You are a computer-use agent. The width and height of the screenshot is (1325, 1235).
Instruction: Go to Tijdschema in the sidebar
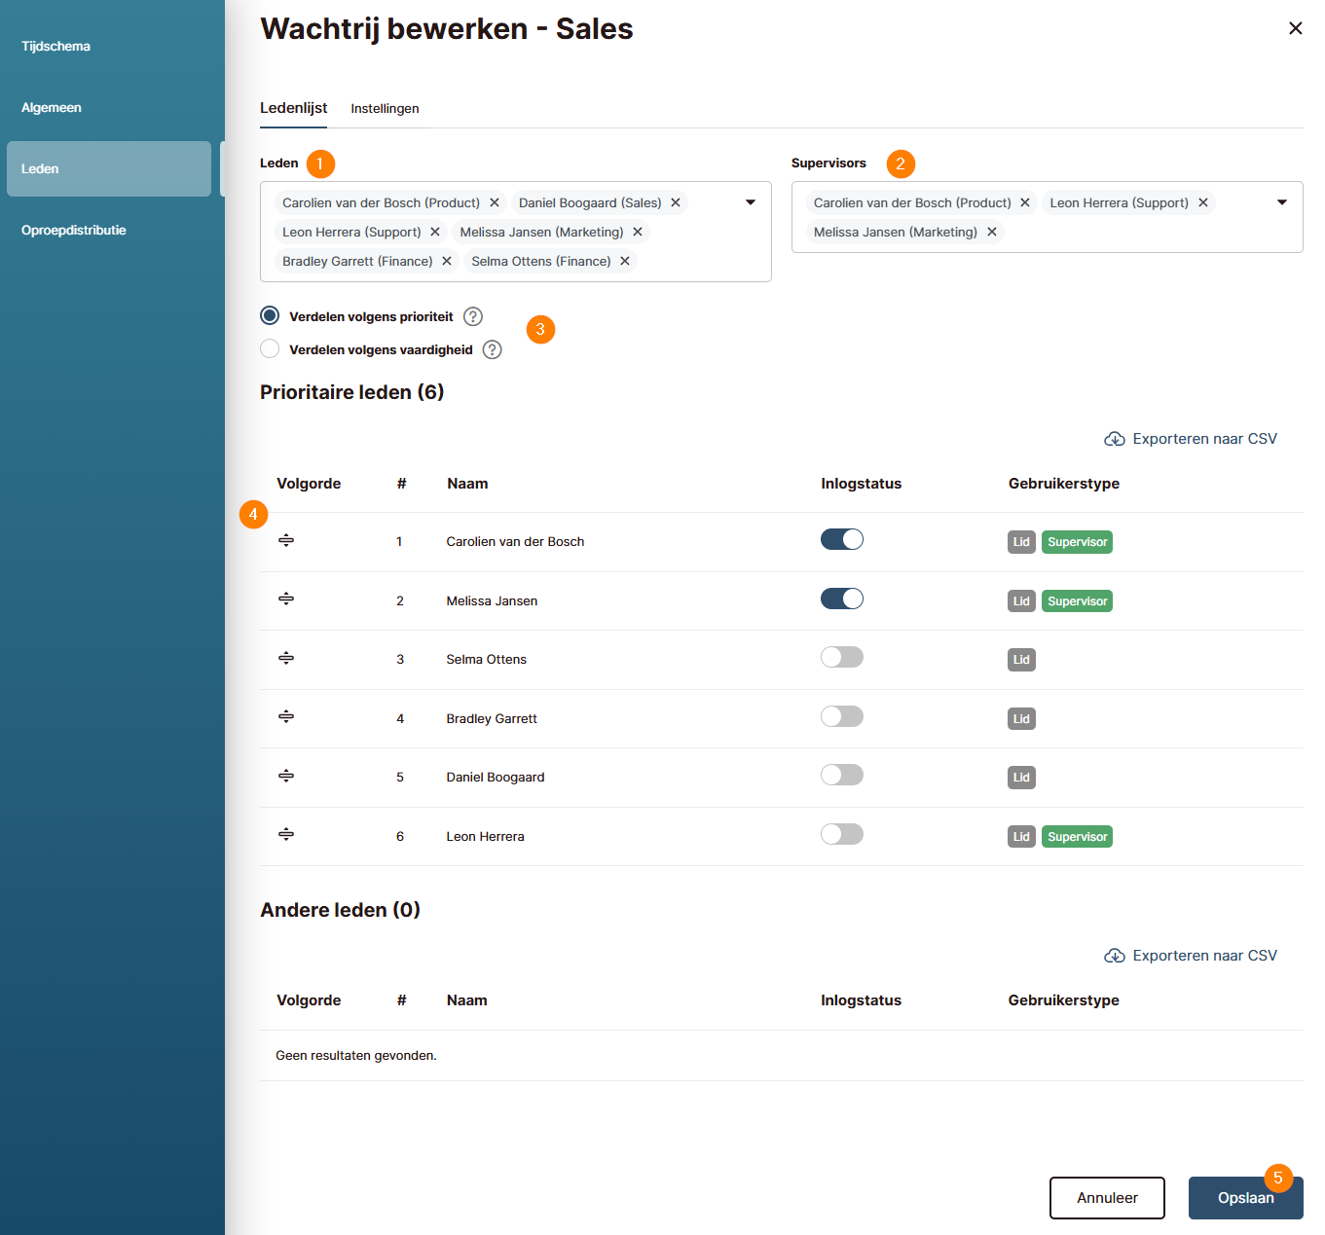click(55, 46)
